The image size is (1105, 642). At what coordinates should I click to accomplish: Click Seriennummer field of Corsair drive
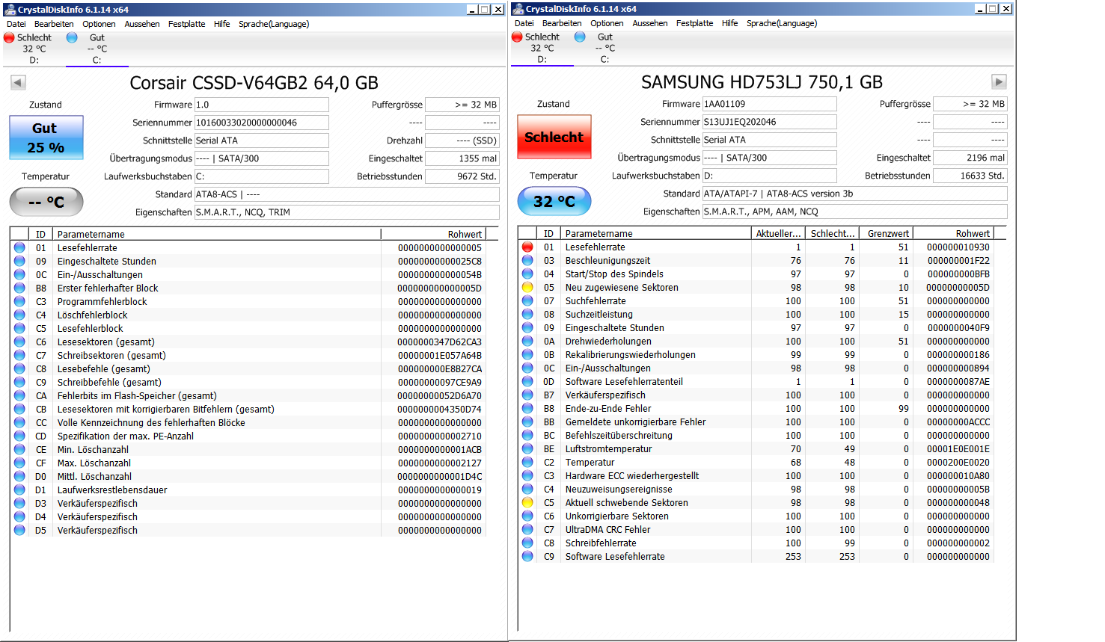coord(262,123)
